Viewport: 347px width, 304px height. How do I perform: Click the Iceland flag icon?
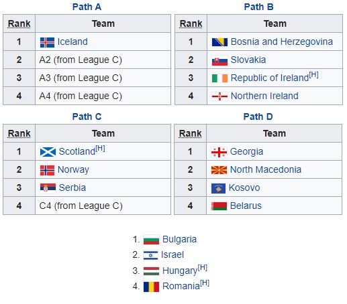(47, 42)
